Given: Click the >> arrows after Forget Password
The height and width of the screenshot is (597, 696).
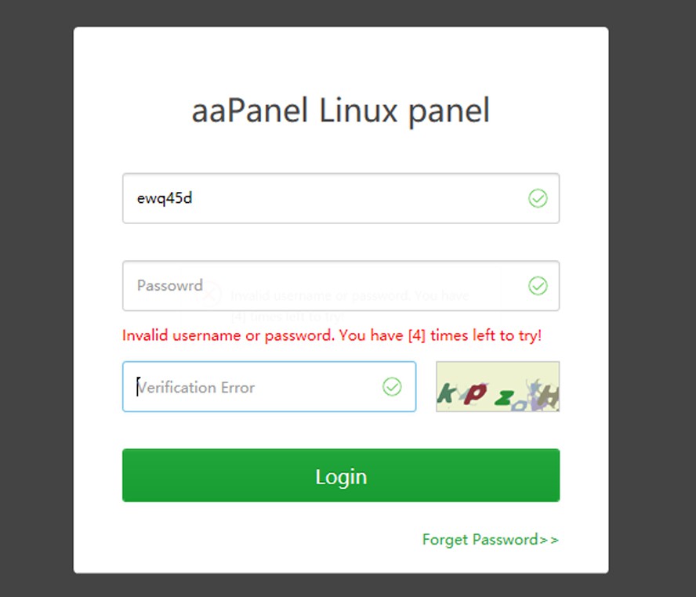Looking at the screenshot, I should tap(549, 539).
